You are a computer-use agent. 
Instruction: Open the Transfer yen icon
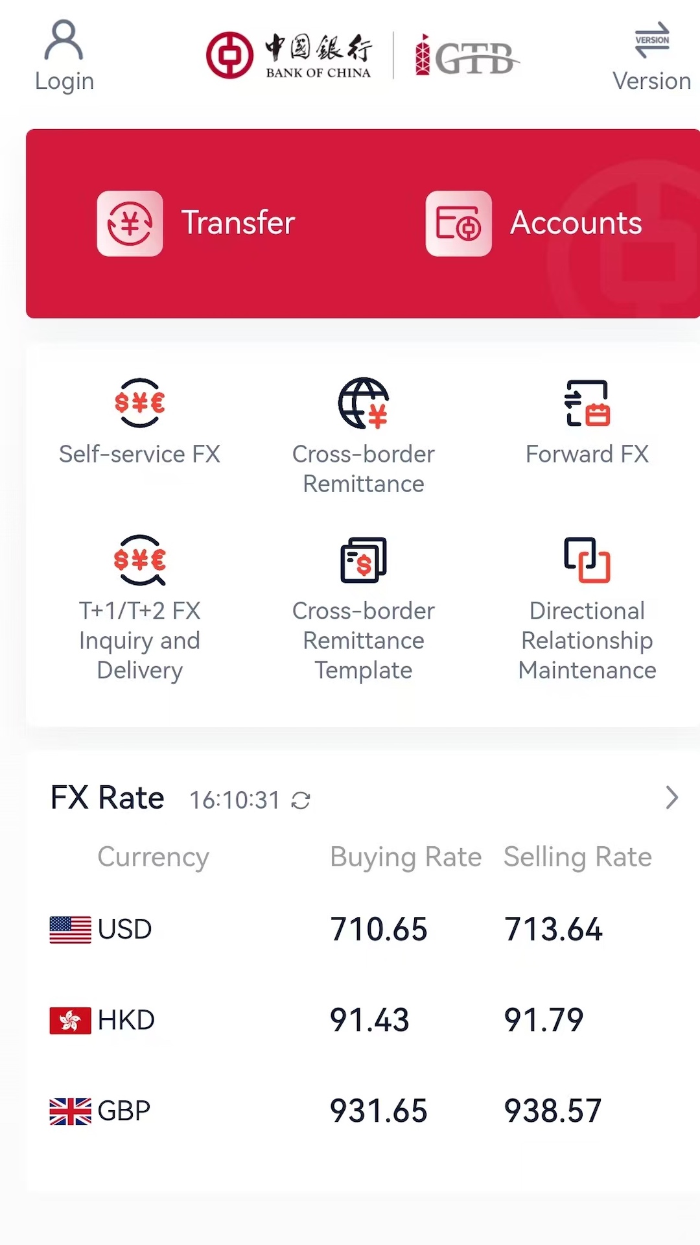[130, 224]
